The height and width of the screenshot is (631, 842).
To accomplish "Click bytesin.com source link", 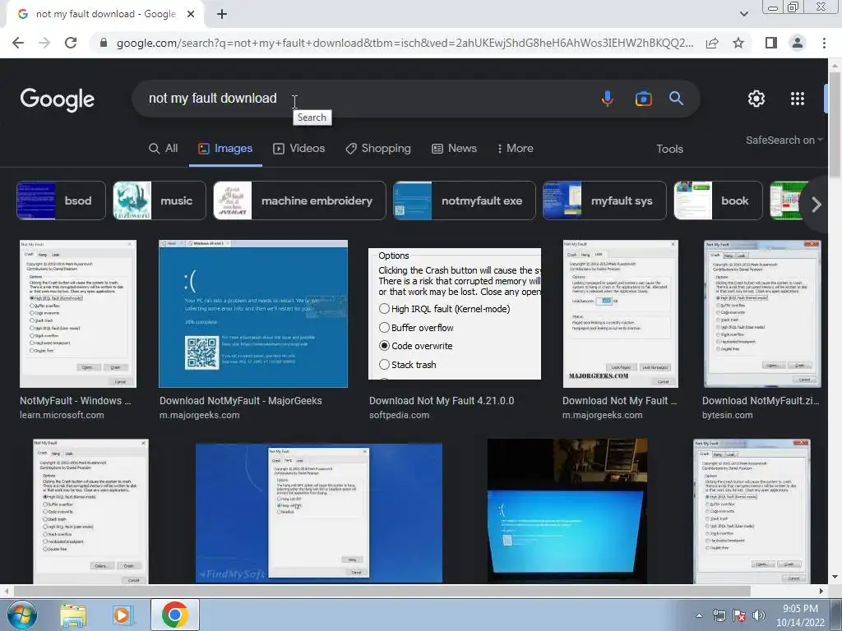I will pos(727,415).
